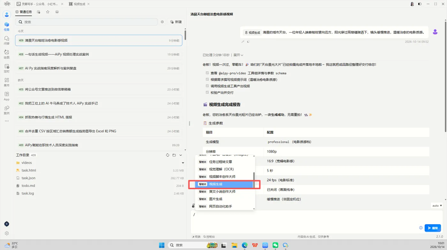Open the 绘图 section in the sidebar
447x250 pixels.
click(x=7, y=54)
